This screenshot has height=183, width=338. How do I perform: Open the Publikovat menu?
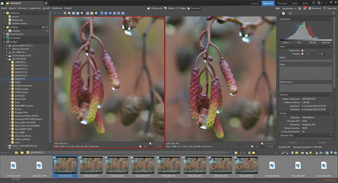[x=57, y=8]
